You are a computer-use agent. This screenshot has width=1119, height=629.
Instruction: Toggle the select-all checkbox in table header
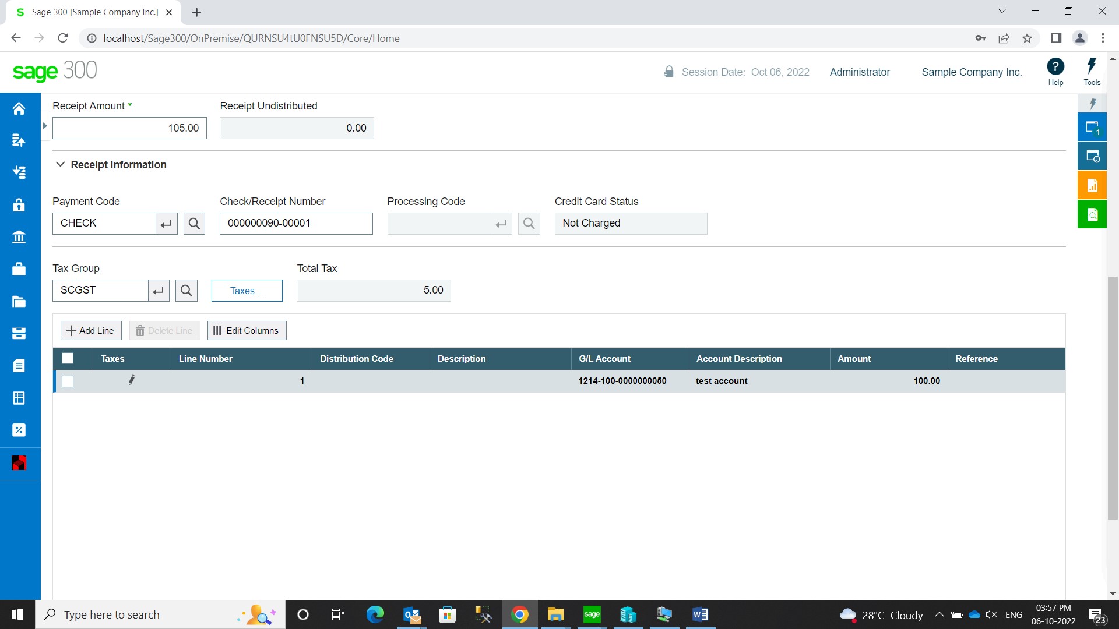[68, 358]
